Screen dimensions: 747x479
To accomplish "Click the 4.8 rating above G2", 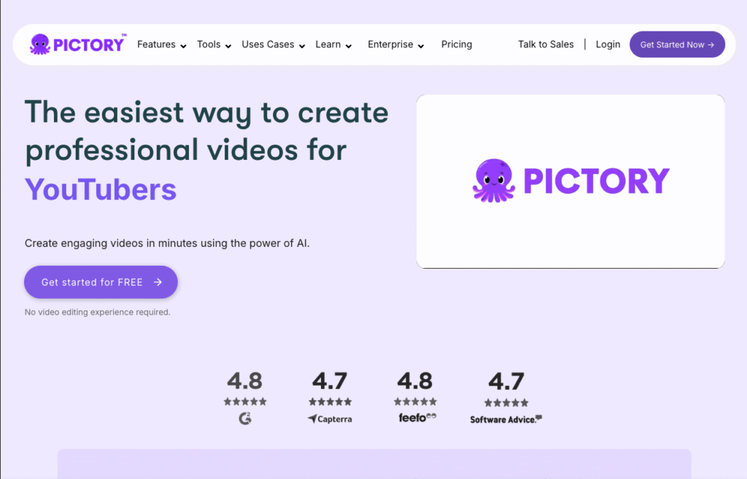I will pyautogui.click(x=245, y=380).
